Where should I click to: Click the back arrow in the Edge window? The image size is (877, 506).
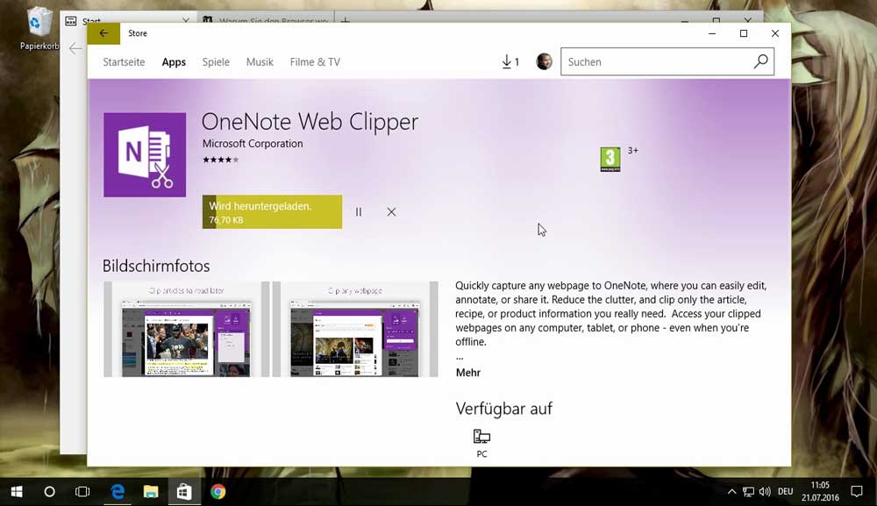coord(75,48)
